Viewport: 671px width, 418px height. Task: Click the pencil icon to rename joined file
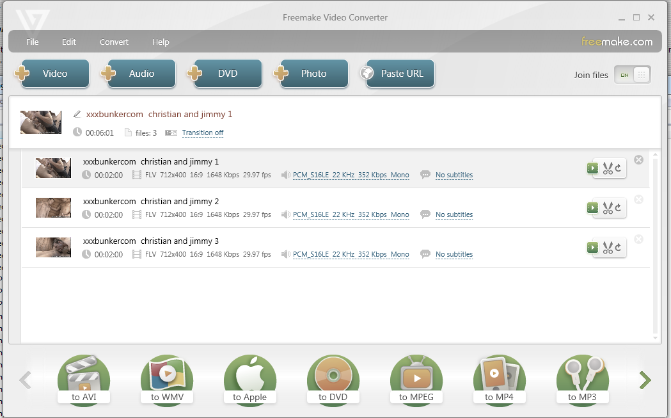coord(77,114)
